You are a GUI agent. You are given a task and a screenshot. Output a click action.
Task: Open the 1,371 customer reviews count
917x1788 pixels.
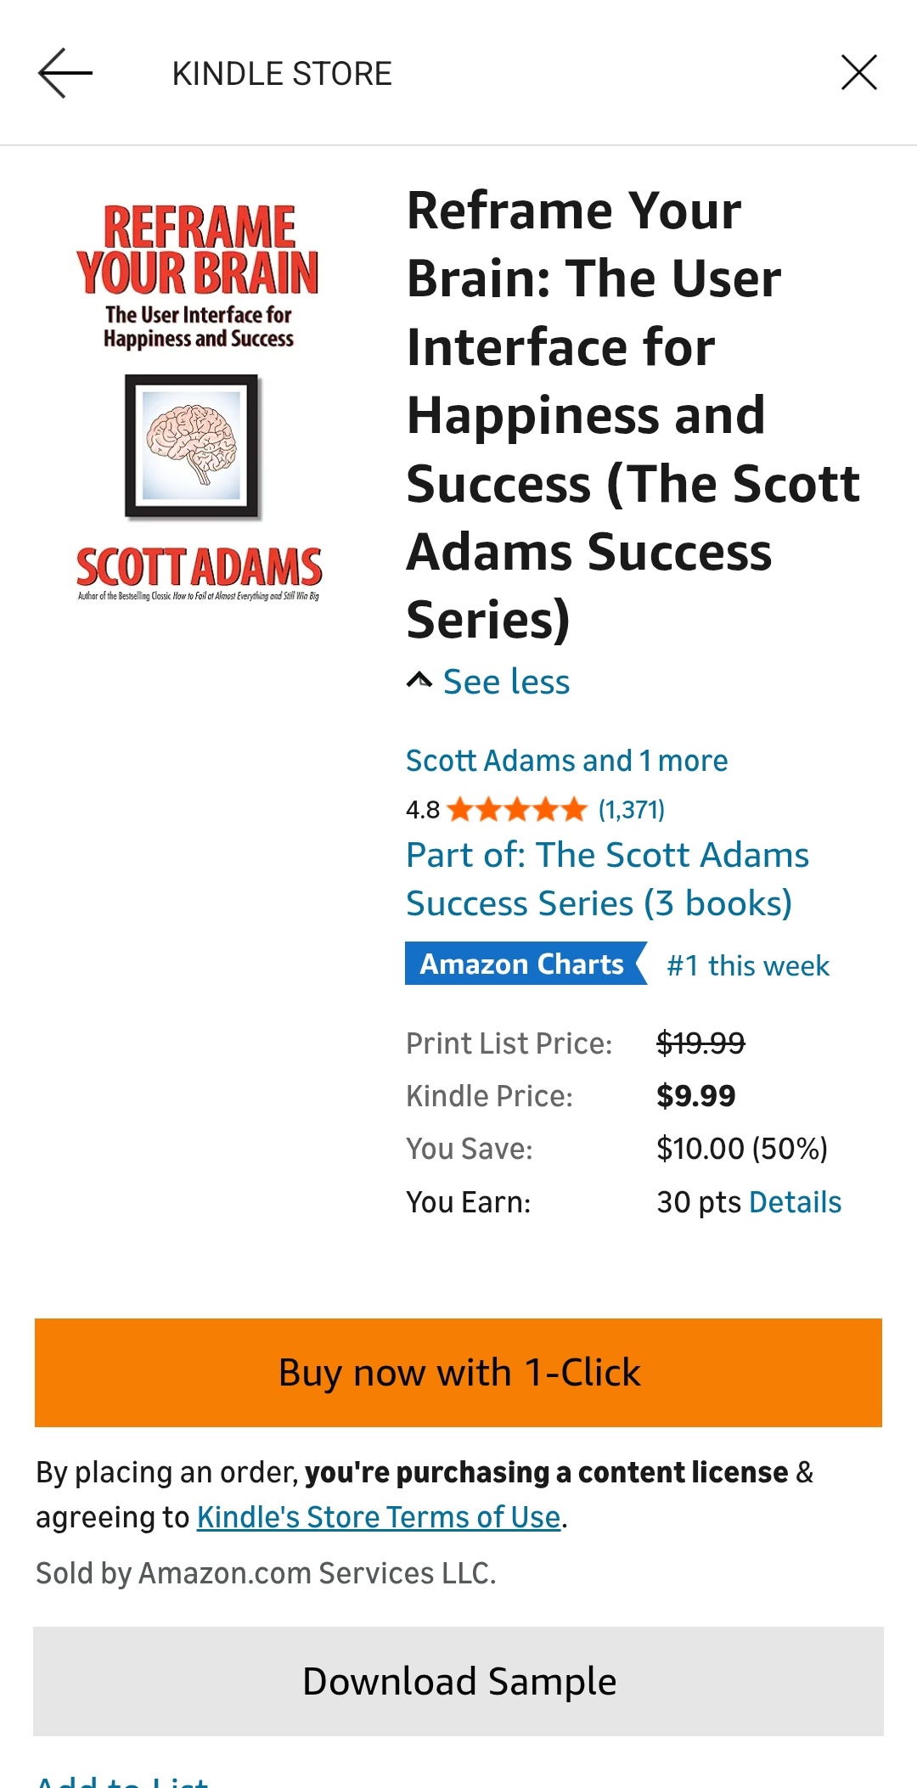(x=632, y=809)
